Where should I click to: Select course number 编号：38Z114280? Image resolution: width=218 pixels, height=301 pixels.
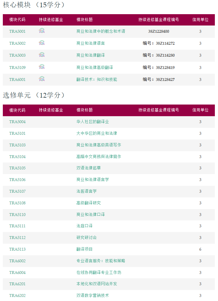(x=159, y=55)
